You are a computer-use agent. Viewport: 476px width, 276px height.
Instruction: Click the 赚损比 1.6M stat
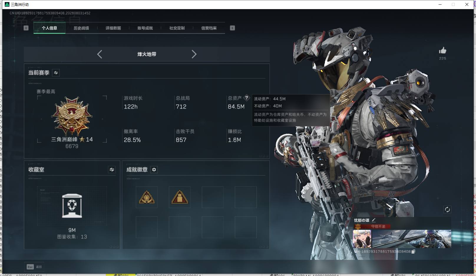point(235,136)
